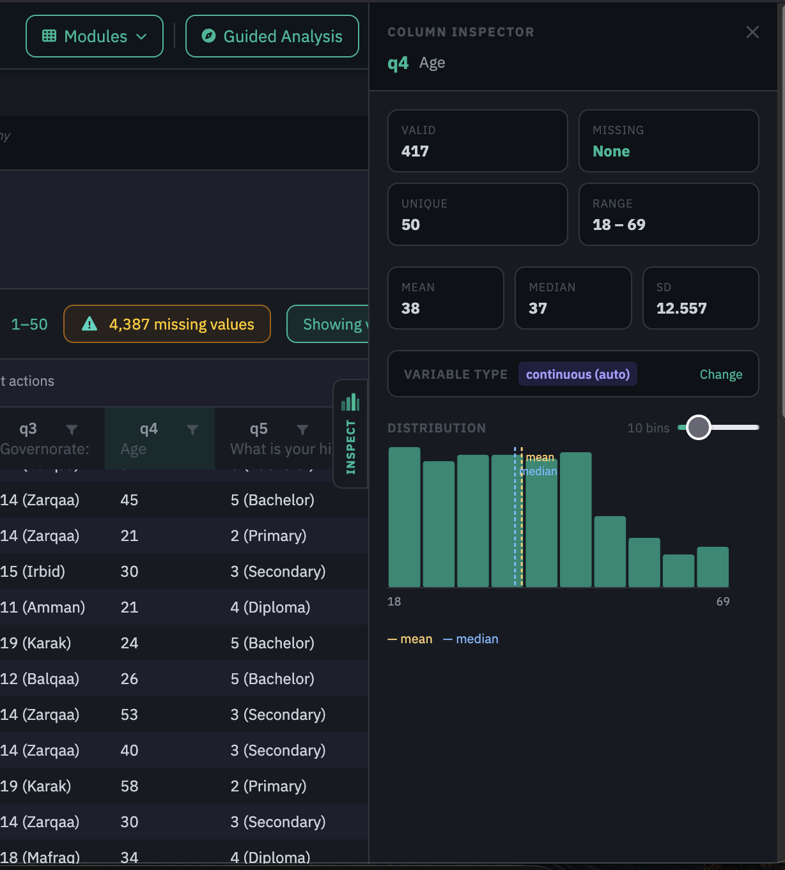Click the median legend entry
The height and width of the screenshot is (870, 785).
470,639
